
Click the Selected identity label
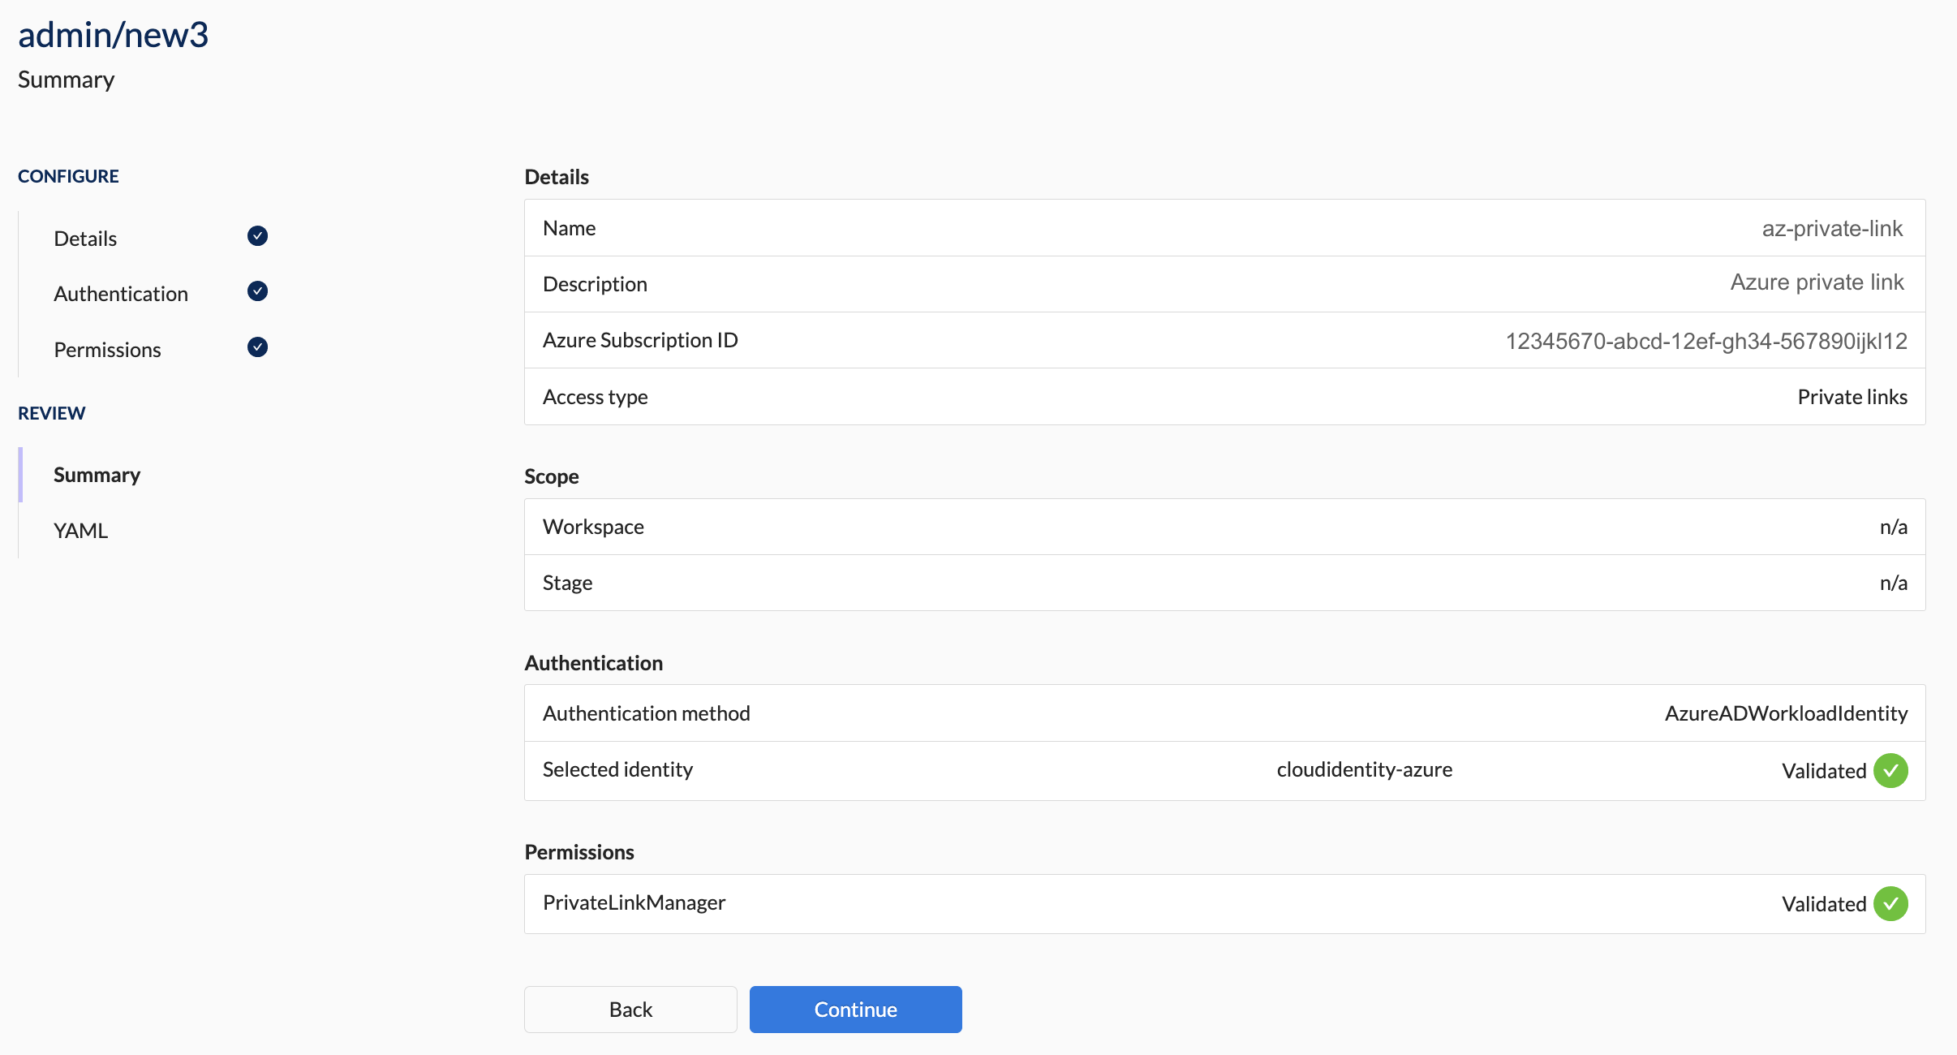click(617, 769)
